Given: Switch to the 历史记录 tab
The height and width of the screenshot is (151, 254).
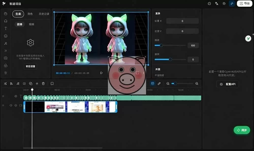Looking at the screenshot, I should 44,14.
